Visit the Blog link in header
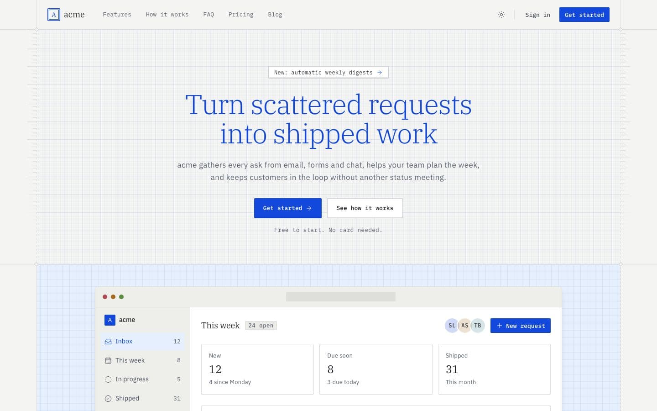This screenshot has width=657, height=411. coord(275,15)
